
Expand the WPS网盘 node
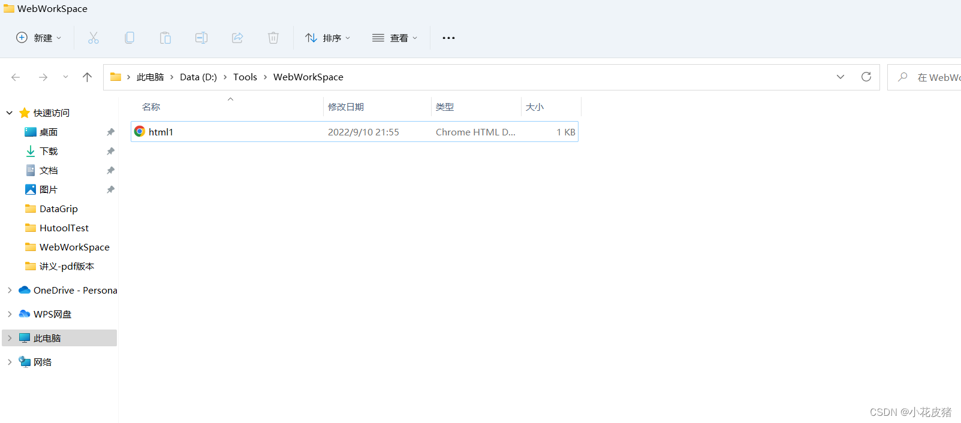pyautogui.click(x=10, y=314)
